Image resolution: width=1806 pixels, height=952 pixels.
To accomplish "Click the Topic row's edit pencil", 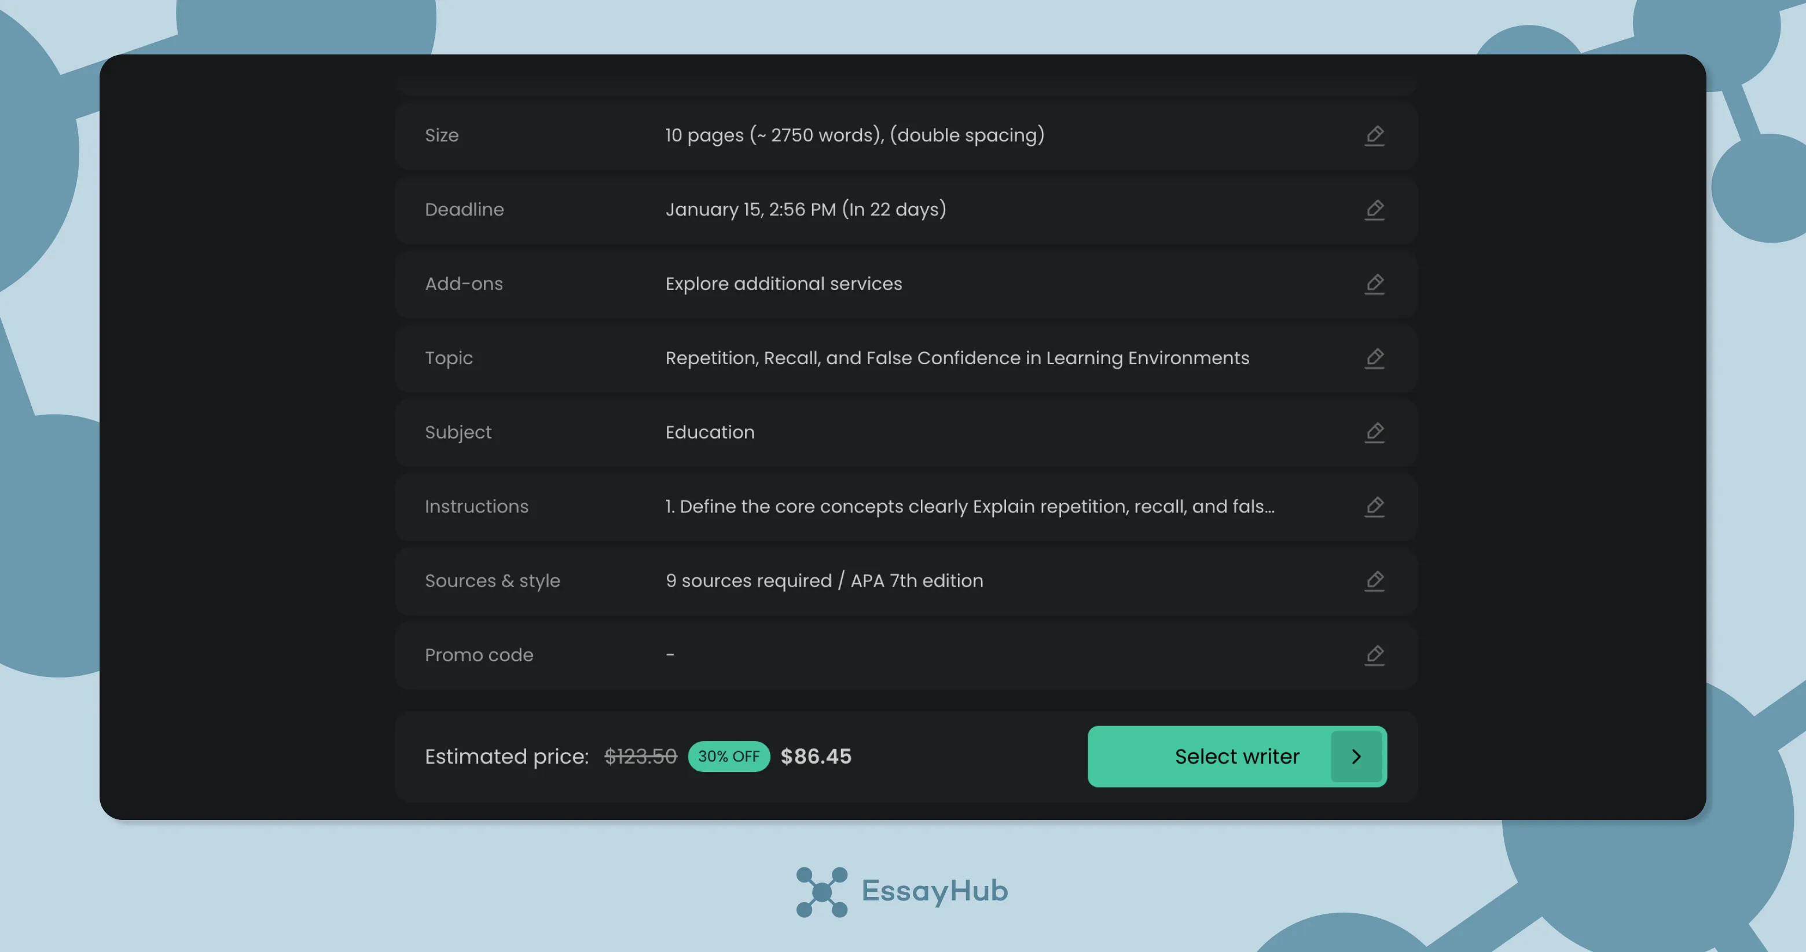I will click(1374, 358).
